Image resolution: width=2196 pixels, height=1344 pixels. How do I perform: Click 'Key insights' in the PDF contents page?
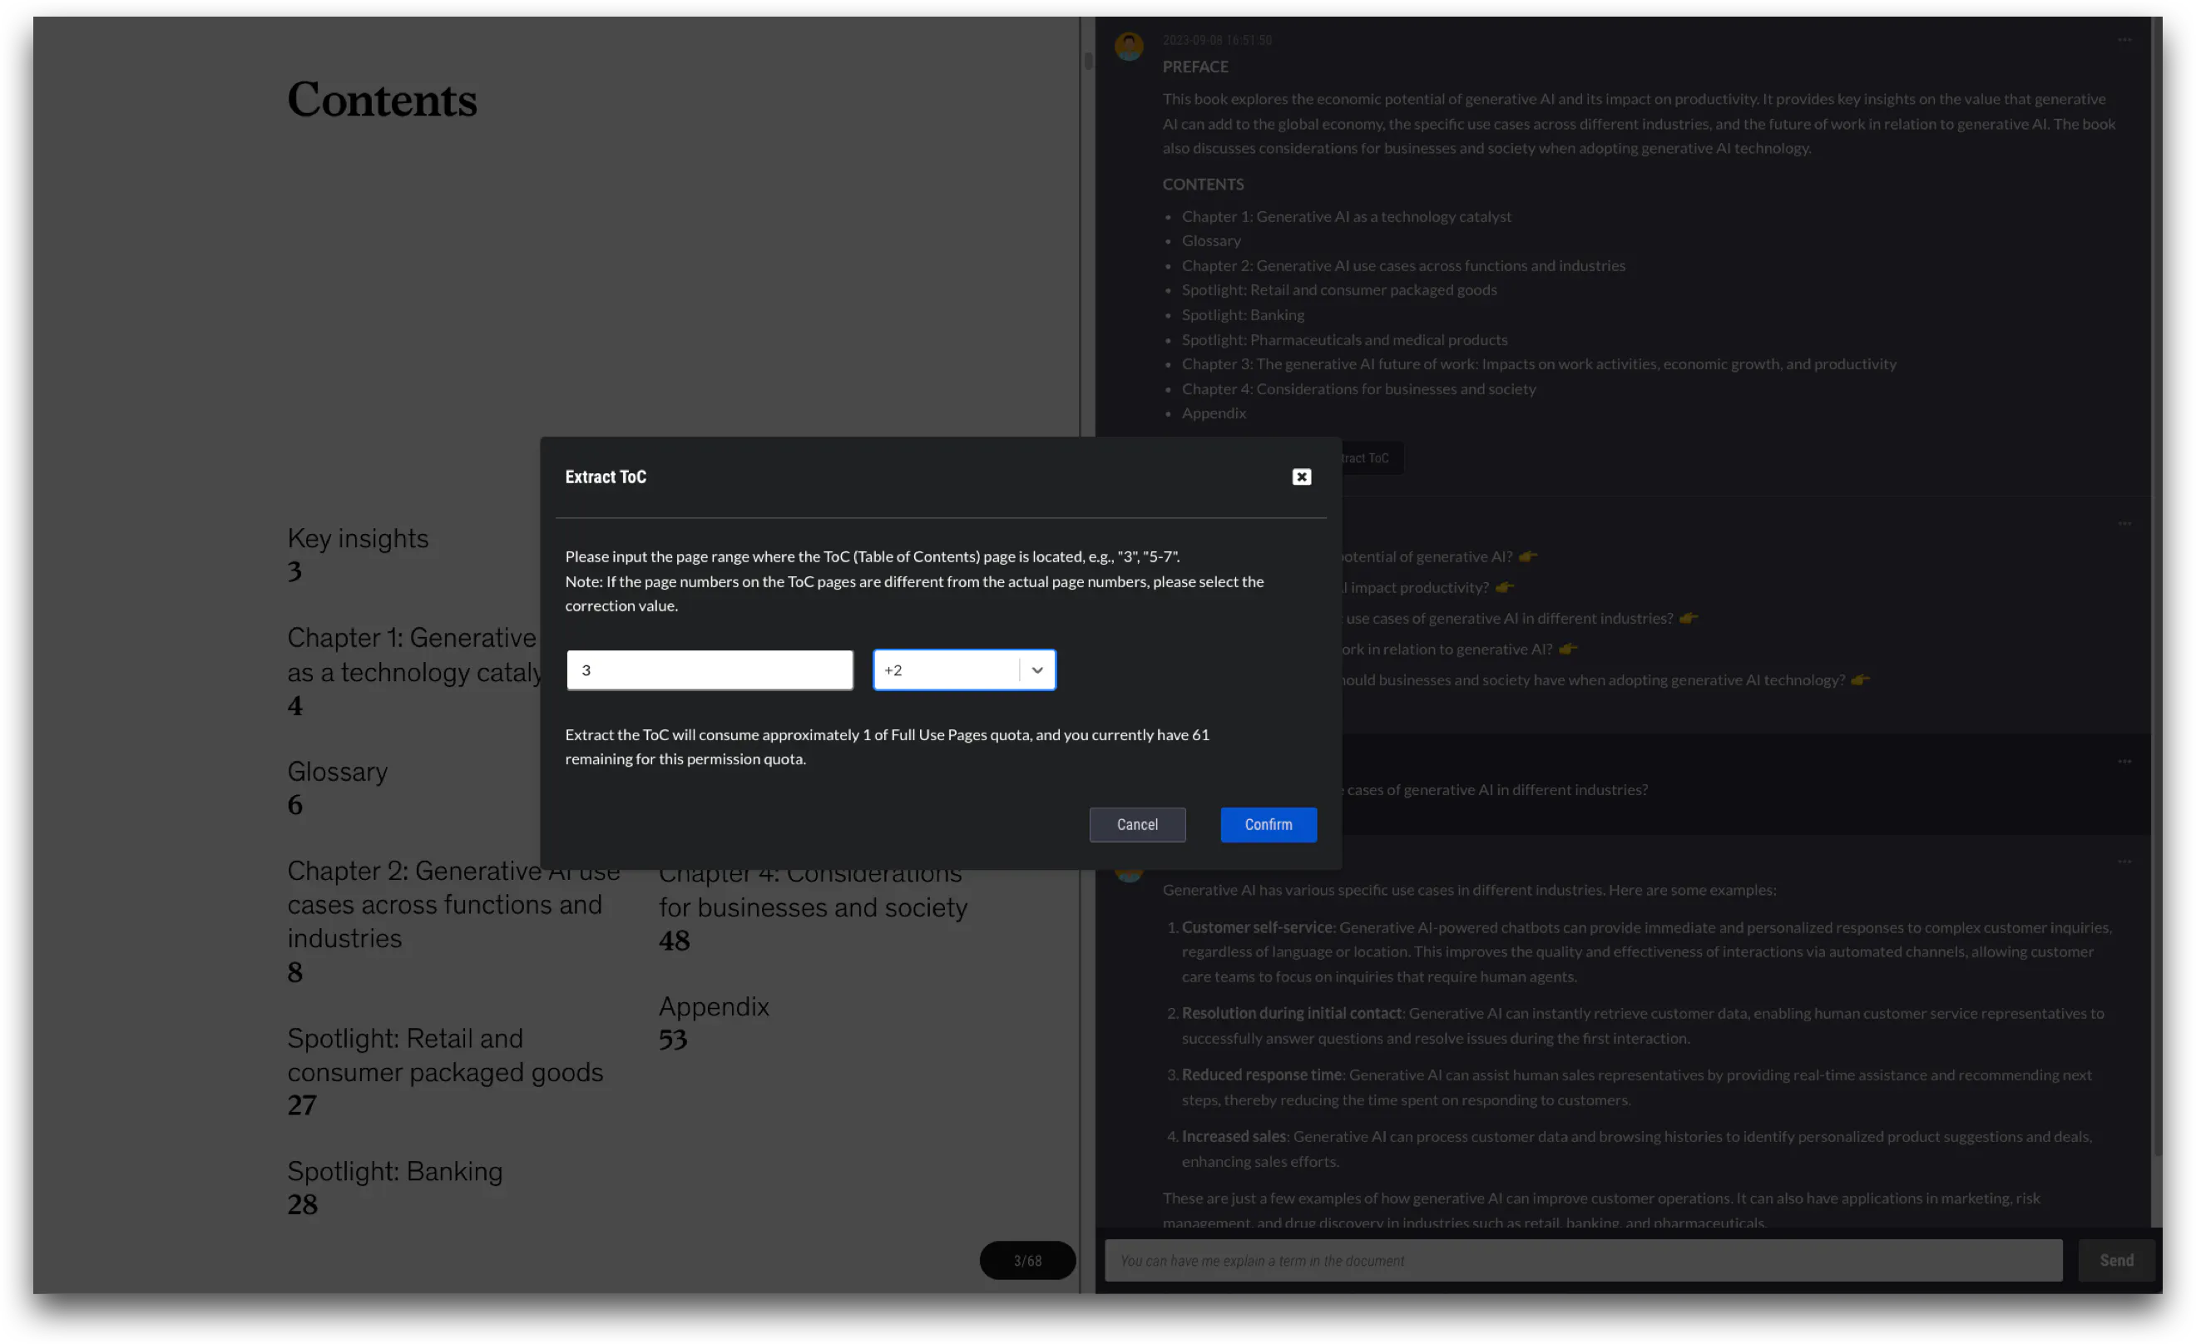tap(358, 538)
